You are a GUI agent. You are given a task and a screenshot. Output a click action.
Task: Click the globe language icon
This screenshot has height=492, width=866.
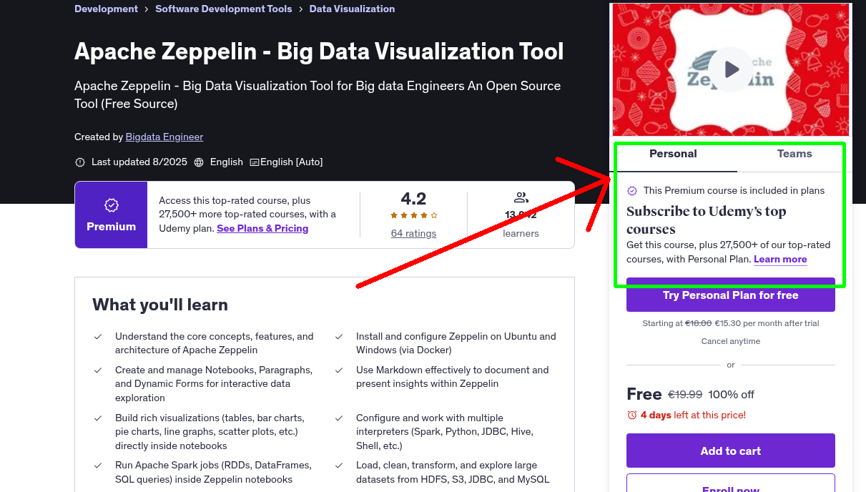click(199, 162)
